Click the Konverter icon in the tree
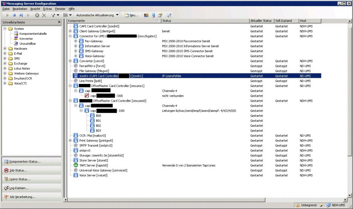 [x=16, y=38]
